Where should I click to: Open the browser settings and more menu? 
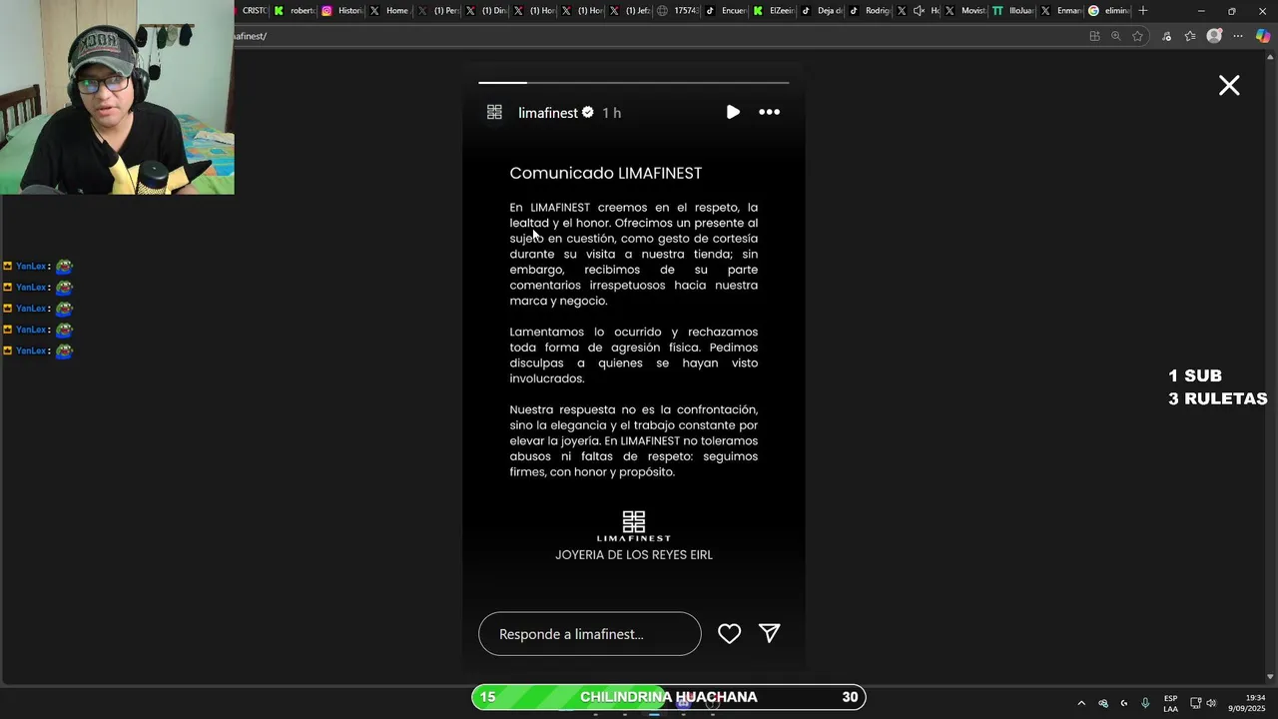1238,36
